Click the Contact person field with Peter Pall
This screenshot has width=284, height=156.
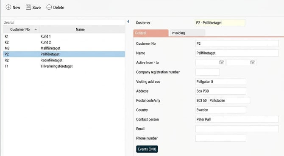(x=237, y=119)
